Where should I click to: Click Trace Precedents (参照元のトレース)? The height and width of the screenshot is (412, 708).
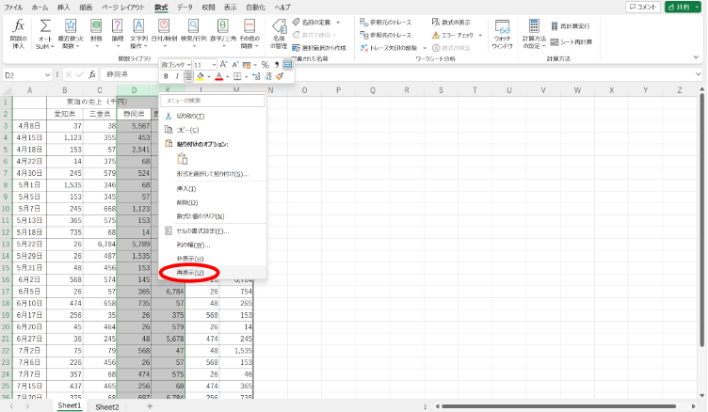(394, 21)
